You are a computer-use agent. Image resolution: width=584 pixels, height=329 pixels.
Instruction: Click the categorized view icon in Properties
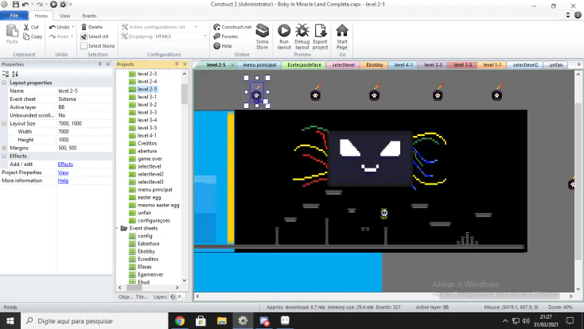click(x=6, y=74)
